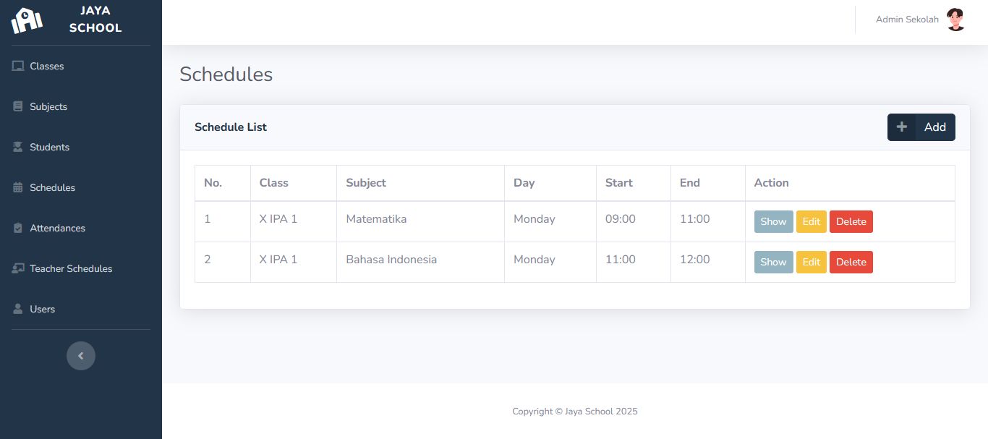The height and width of the screenshot is (439, 988).
Task: Go to the Teacher Schedules menu
Action: (x=71, y=268)
